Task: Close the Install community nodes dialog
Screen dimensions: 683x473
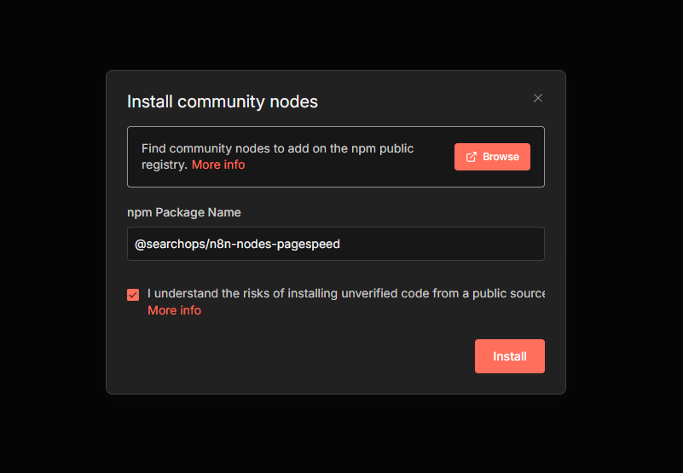Action: [538, 98]
